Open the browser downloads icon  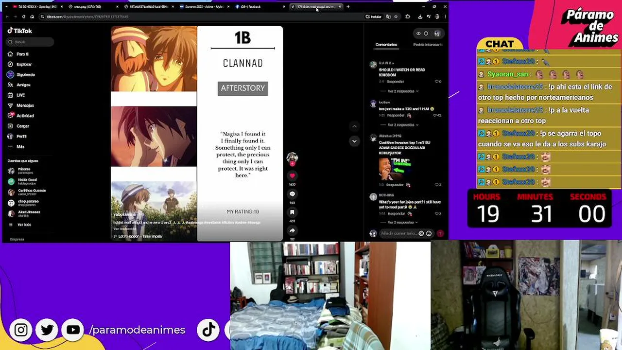420,17
